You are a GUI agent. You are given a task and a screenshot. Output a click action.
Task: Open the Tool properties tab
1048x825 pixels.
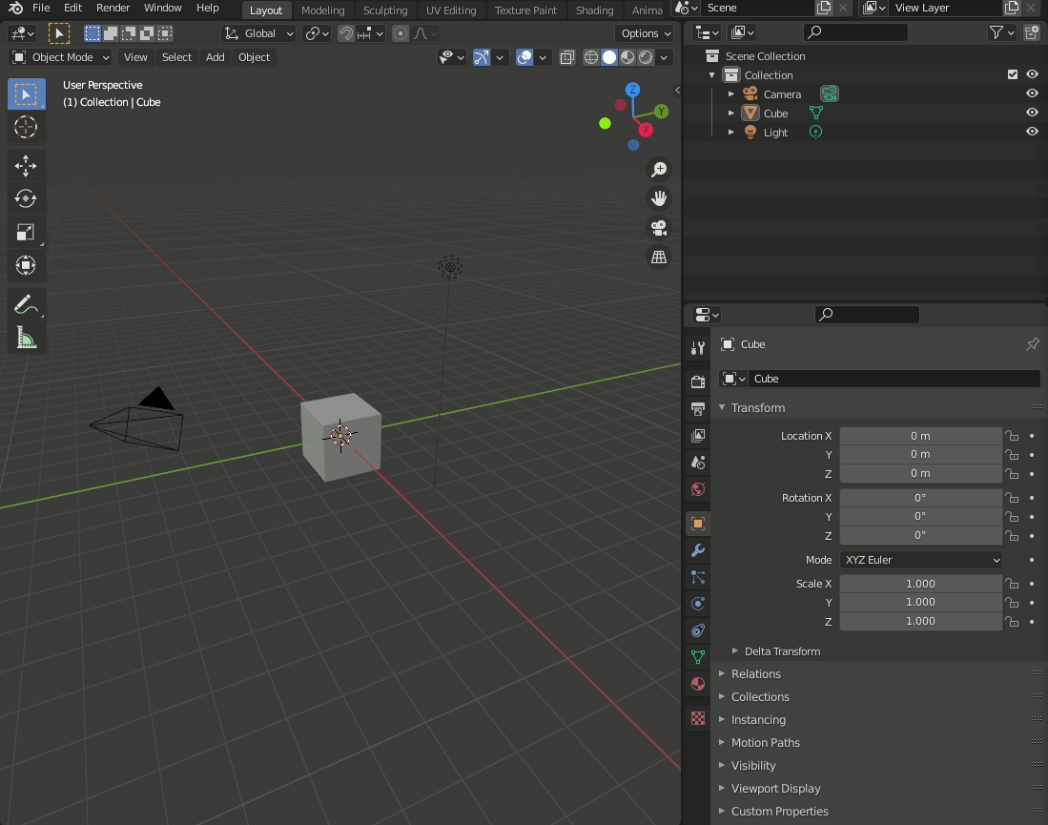click(698, 348)
